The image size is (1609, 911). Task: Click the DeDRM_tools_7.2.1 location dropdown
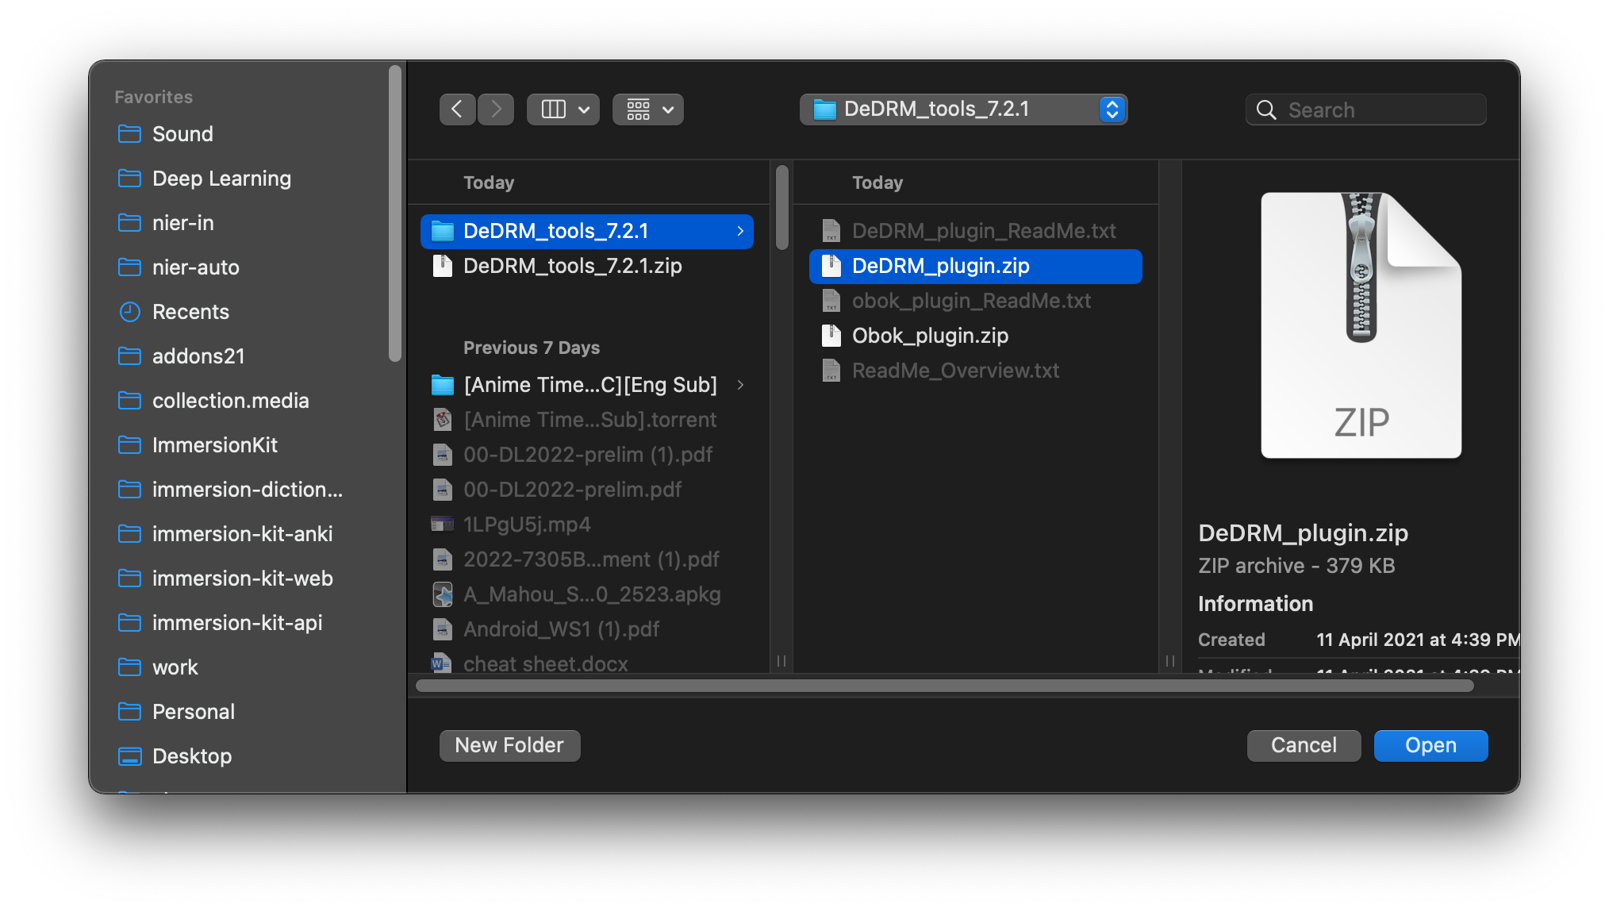pos(964,107)
